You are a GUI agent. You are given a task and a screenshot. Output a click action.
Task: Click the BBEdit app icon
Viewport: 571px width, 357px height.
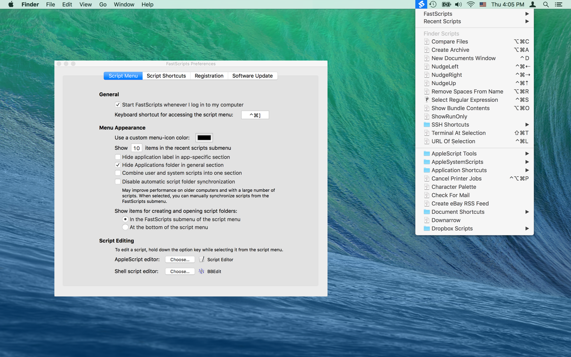pyautogui.click(x=202, y=271)
